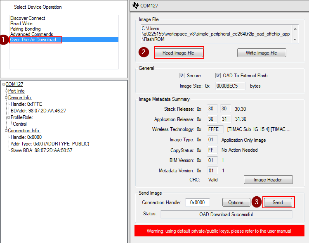Screen dimensions: 309x243
Task: Select Discover Connect operation
Action: pyautogui.click(x=28, y=18)
